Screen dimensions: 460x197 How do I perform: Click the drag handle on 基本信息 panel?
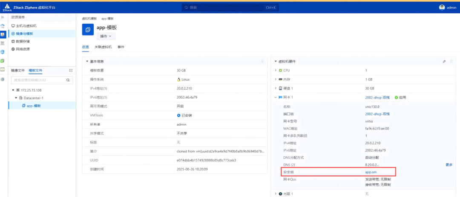[x=262, y=62]
